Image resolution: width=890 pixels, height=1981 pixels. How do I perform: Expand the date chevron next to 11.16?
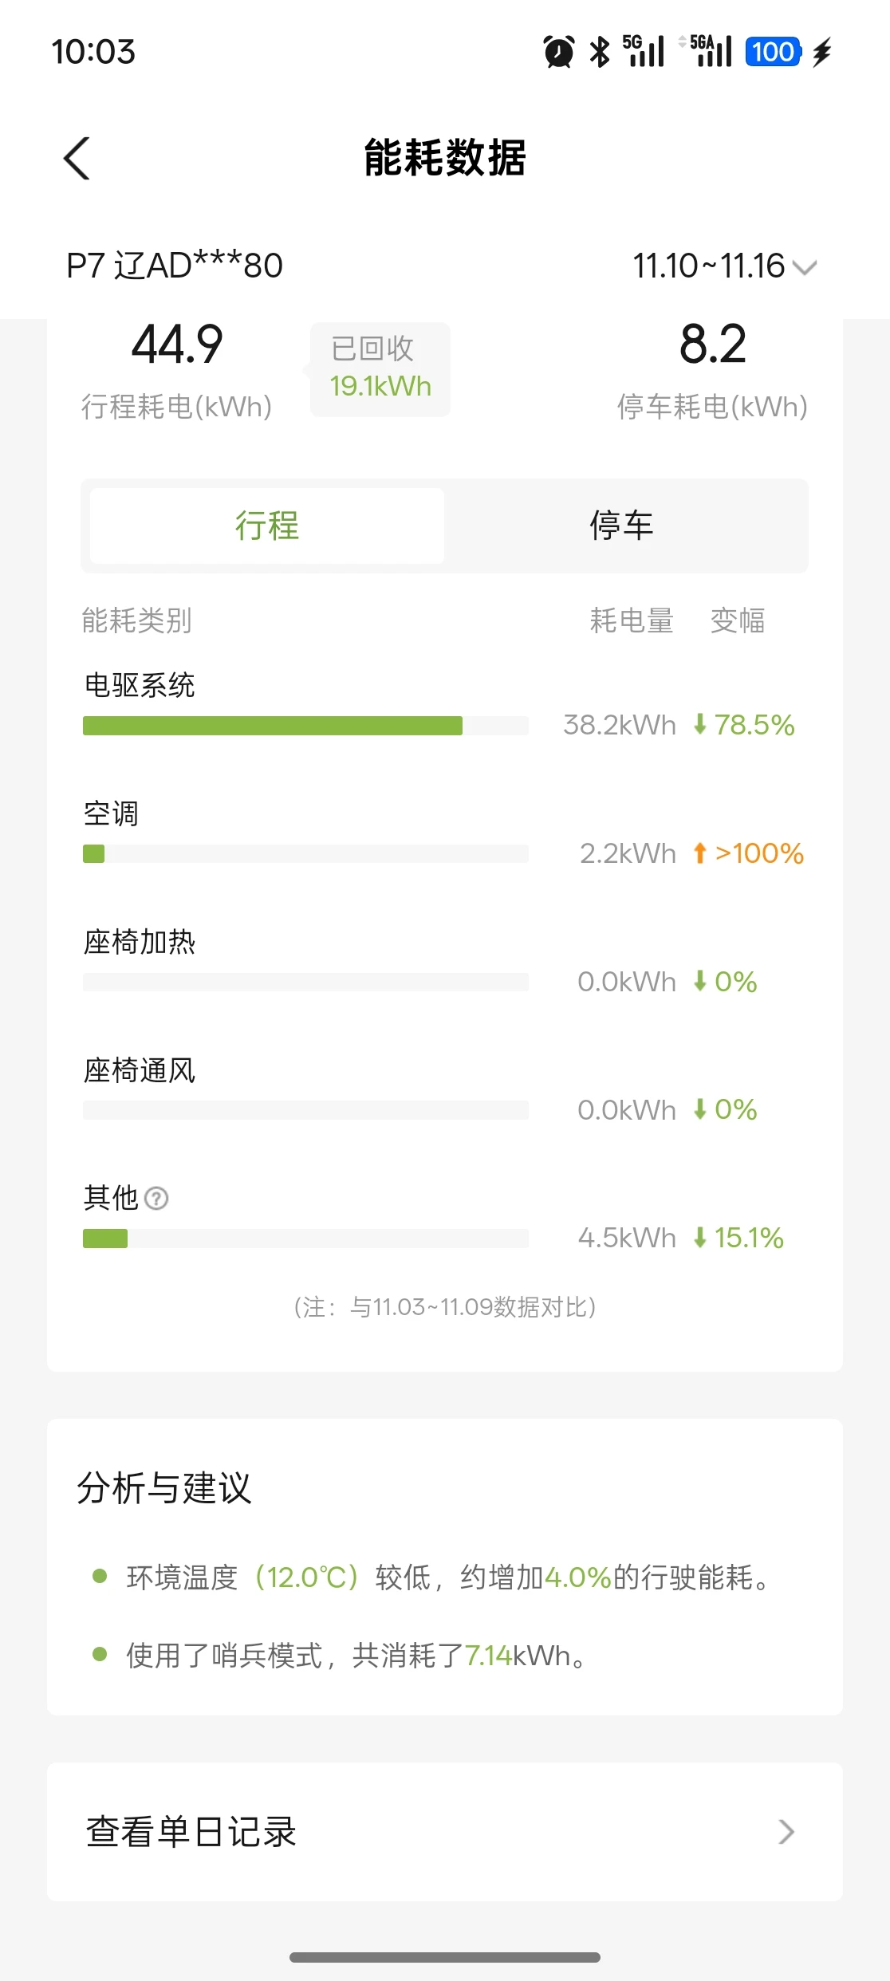tap(805, 268)
